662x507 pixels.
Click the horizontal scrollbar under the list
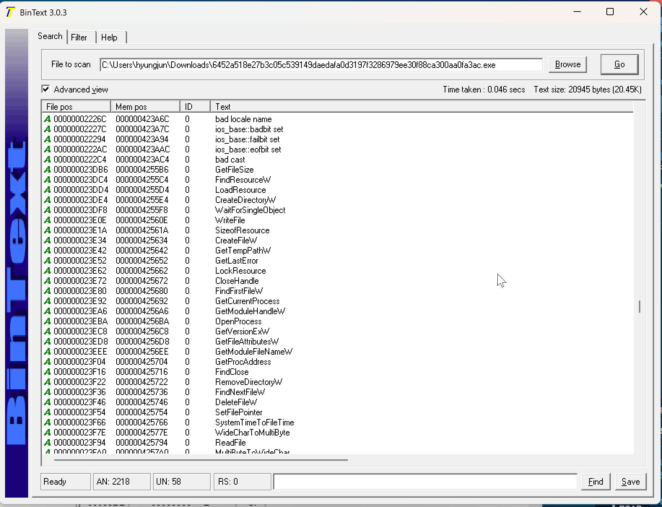tap(201, 460)
